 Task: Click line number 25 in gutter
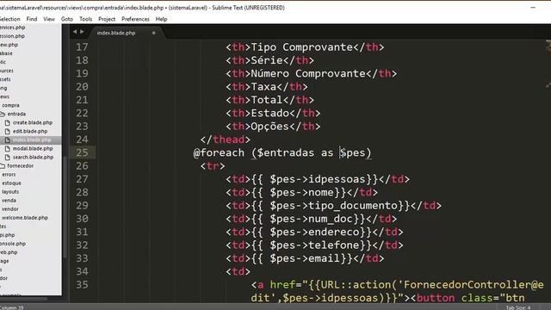coord(82,152)
